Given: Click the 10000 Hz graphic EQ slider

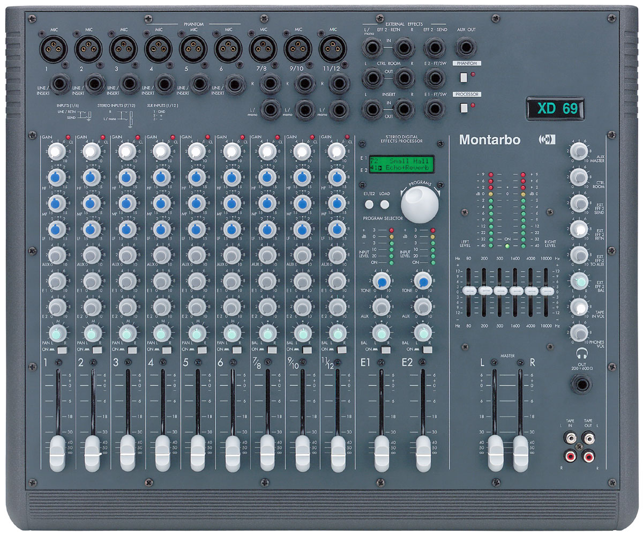Looking at the screenshot, I should coord(547,291).
